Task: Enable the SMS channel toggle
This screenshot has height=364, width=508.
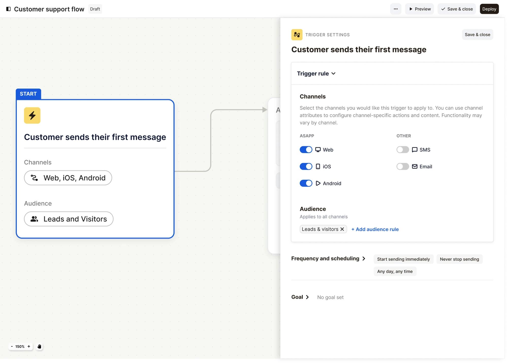Action: (403, 150)
